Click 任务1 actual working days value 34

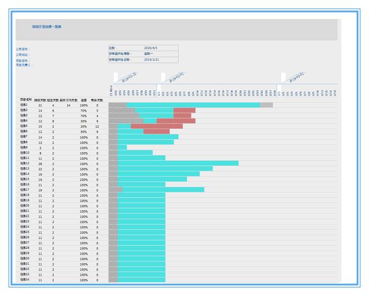69,106
